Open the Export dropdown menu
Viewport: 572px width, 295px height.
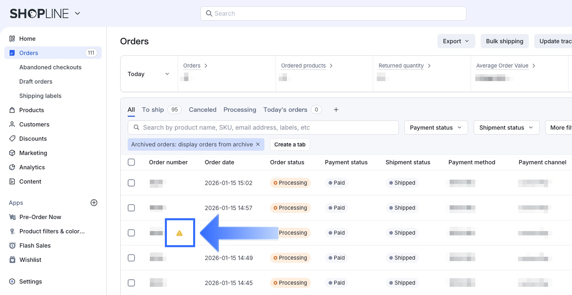click(x=456, y=41)
